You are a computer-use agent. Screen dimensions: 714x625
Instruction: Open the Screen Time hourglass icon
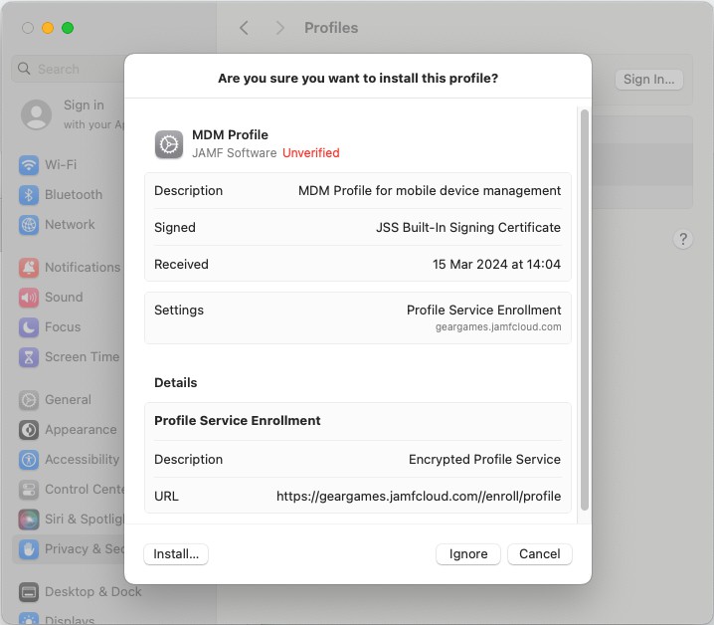(29, 357)
